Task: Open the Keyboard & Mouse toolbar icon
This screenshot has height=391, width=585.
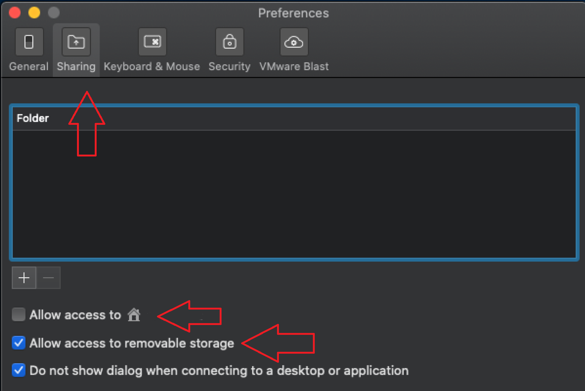Action: tap(152, 41)
